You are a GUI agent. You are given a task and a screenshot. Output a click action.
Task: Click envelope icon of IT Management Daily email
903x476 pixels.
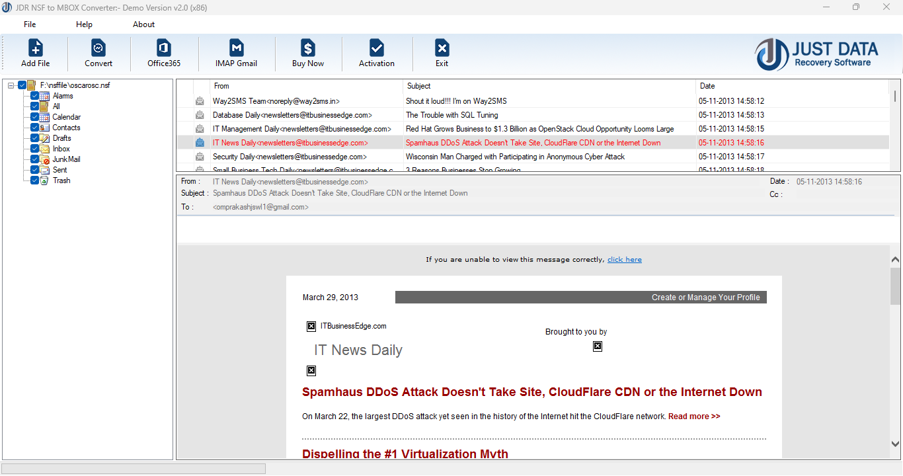coord(200,129)
